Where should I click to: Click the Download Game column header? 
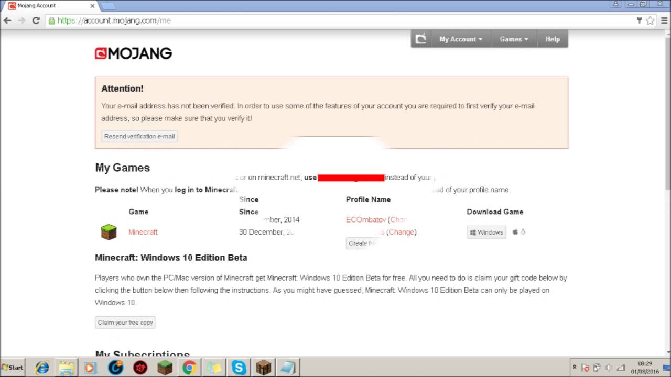pos(495,212)
